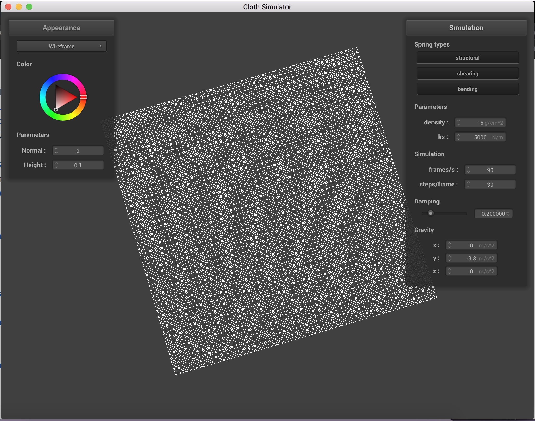Click the Normal parameter stepper arrows
Viewport: 535px width, 421px height.
coord(56,150)
